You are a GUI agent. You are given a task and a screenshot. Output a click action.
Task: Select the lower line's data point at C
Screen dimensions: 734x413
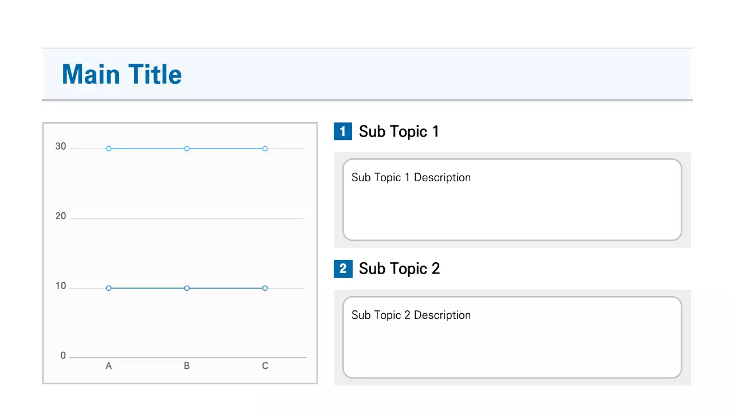[x=265, y=288]
